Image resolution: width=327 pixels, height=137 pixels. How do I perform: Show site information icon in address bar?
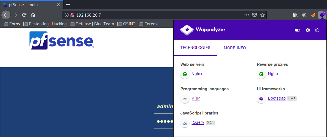tap(67, 15)
